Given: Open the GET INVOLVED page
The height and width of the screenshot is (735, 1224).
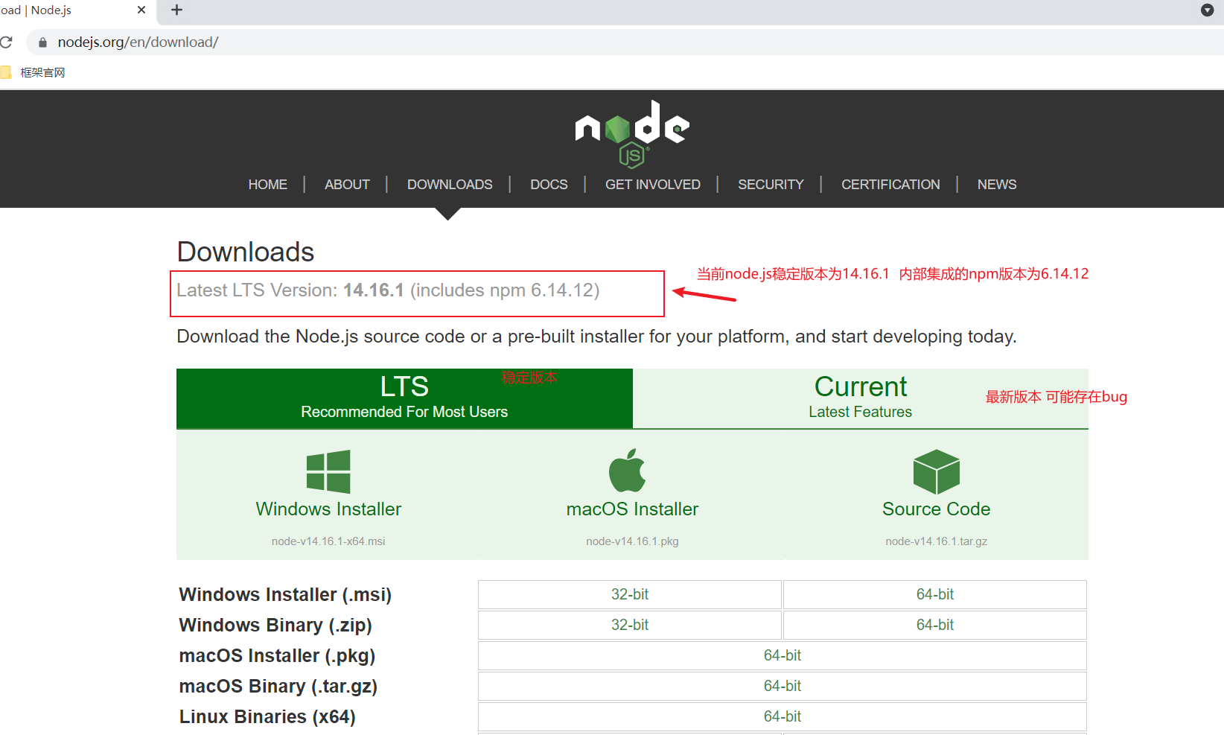Looking at the screenshot, I should [x=653, y=184].
